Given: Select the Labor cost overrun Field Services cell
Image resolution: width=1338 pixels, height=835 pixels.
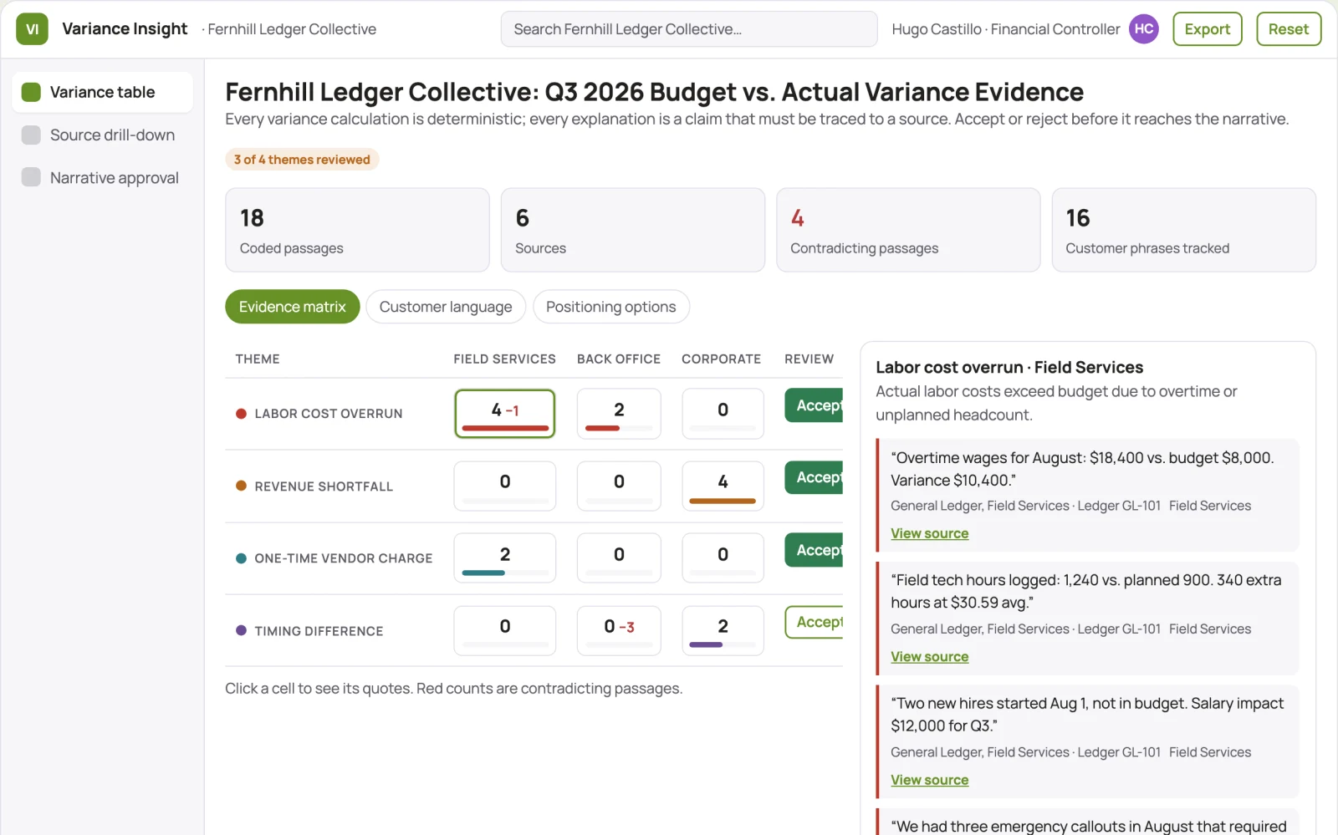Looking at the screenshot, I should [x=505, y=413].
